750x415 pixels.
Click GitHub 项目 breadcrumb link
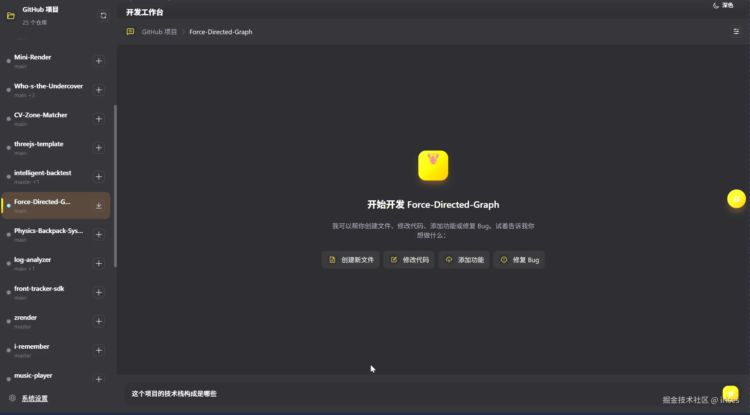coord(159,32)
